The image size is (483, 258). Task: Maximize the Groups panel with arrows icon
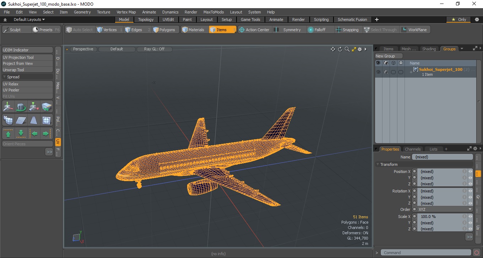[475, 49]
